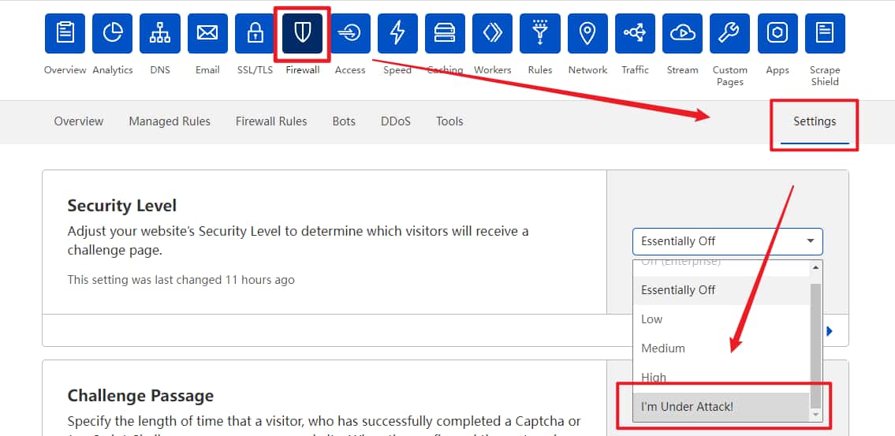Click the Overview label under the clipboard icon
The height and width of the screenshot is (436, 895).
click(x=65, y=70)
